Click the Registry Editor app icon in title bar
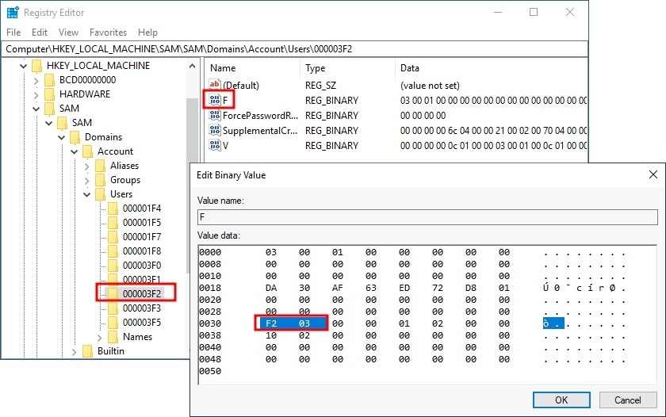 [13, 13]
